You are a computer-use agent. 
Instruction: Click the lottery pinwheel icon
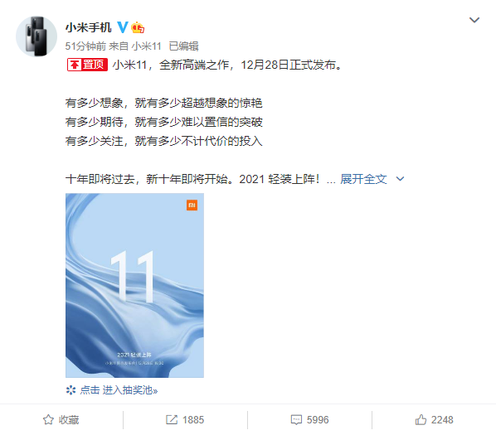(x=71, y=390)
